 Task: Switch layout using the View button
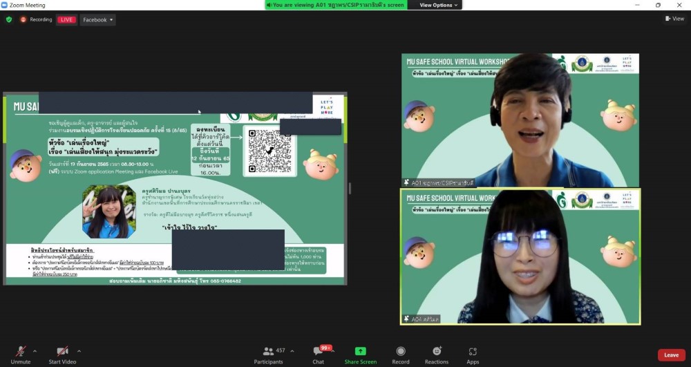pyautogui.click(x=674, y=19)
